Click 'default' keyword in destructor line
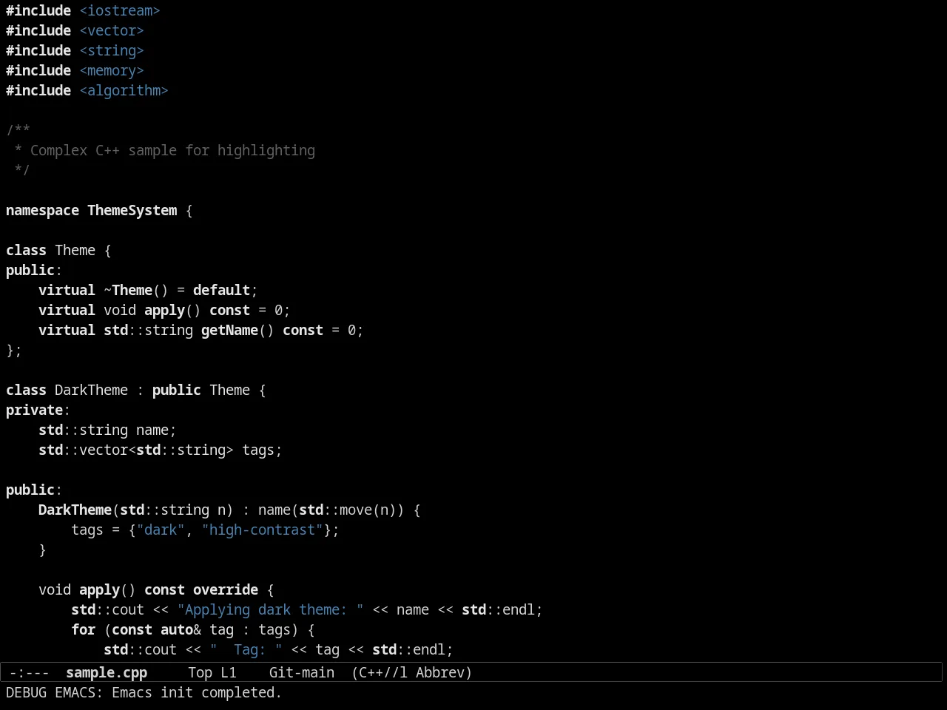This screenshot has width=947, height=710. (221, 290)
